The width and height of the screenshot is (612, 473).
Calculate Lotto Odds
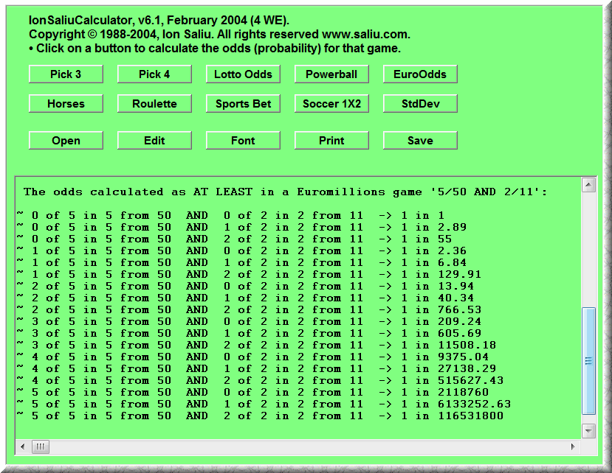[243, 74]
